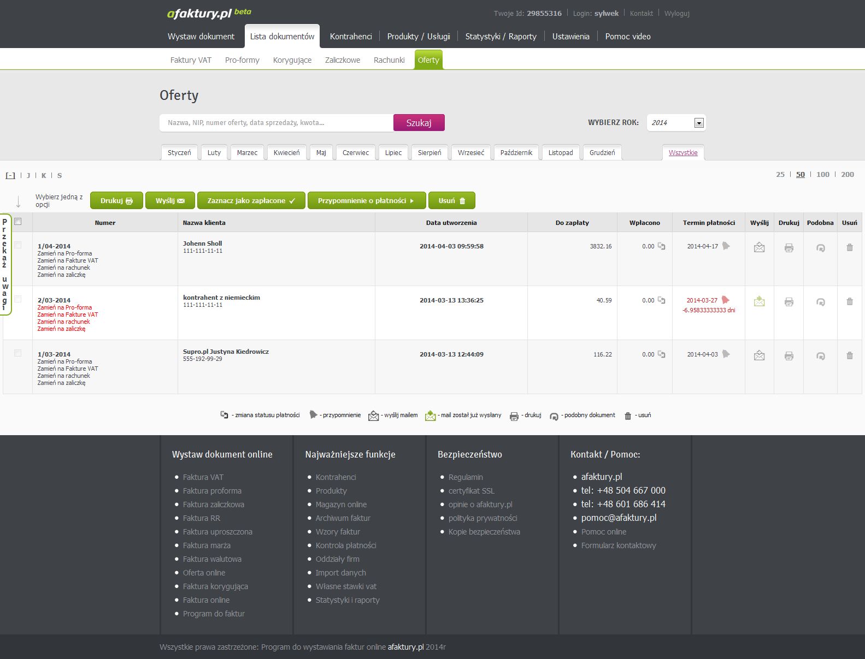The image size is (865, 659).
Task: Click send-by-mail icon for offer 1/04-2014
Action: click(x=759, y=247)
